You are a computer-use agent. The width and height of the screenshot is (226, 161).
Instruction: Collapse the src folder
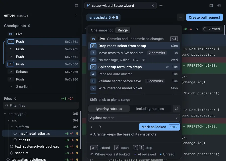(9, 120)
